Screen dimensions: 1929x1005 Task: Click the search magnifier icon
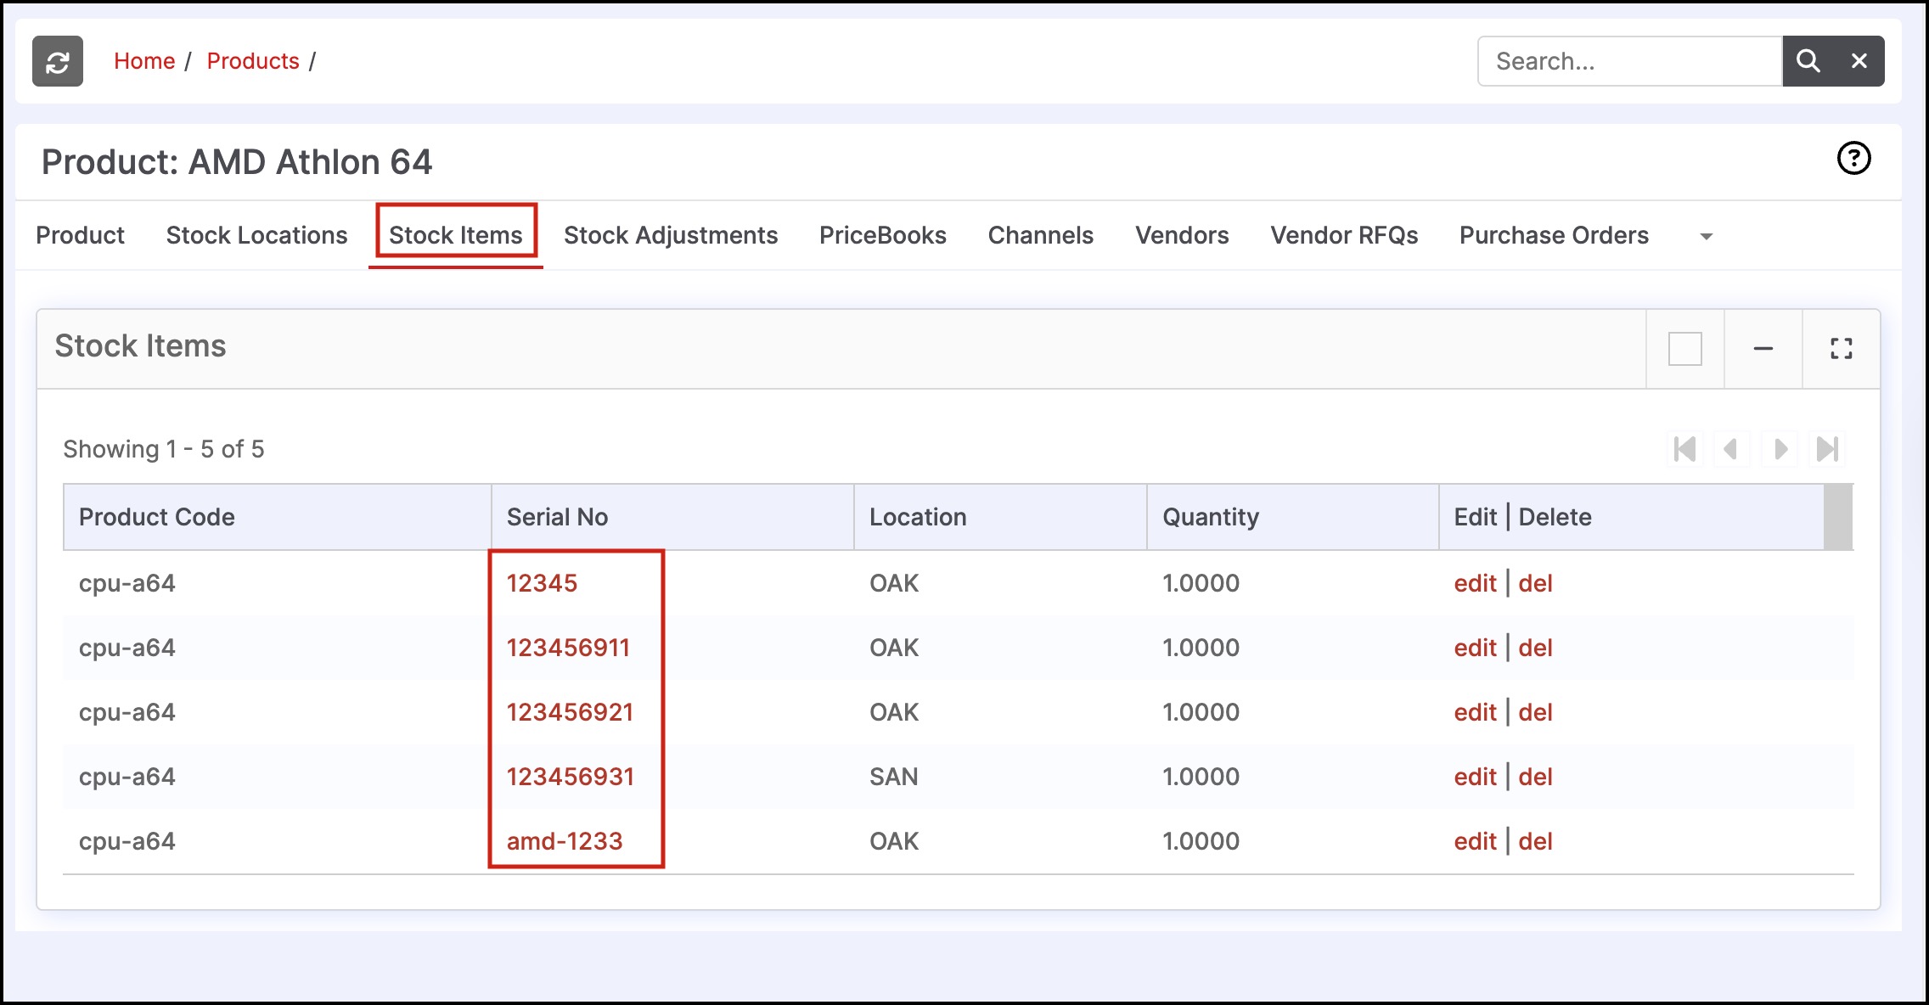pyautogui.click(x=1808, y=61)
